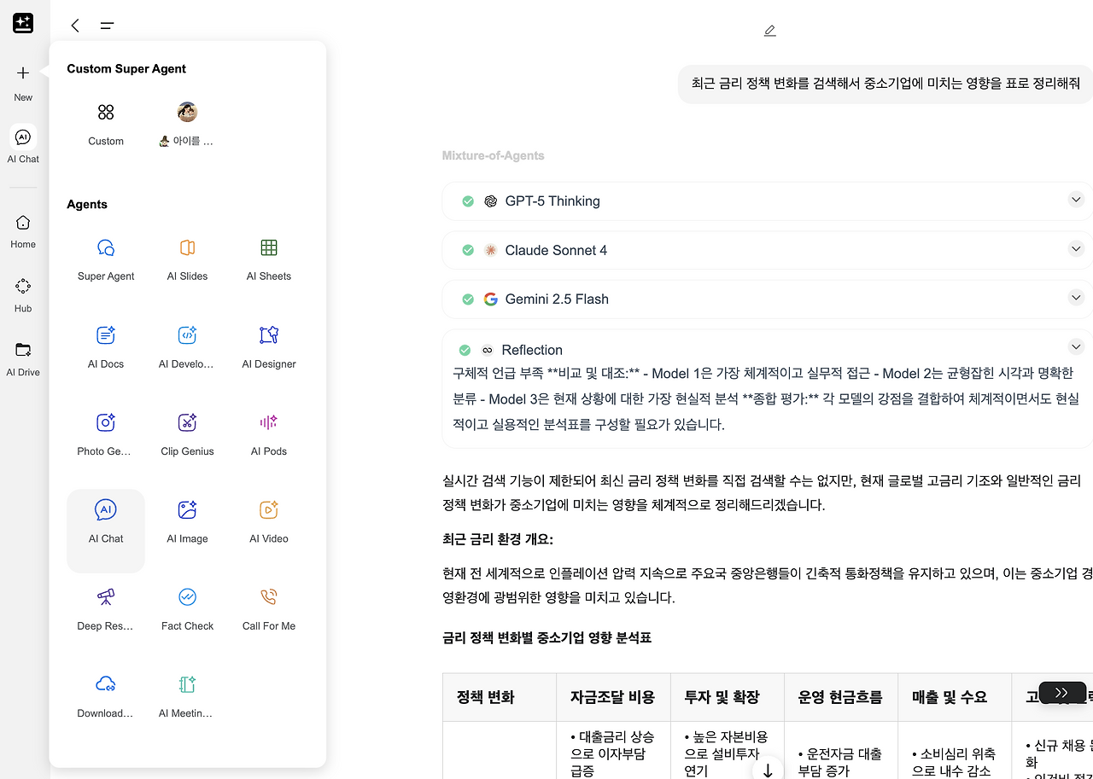This screenshot has height=779, width=1093.
Task: Open AI Slides agent
Action: [188, 259]
